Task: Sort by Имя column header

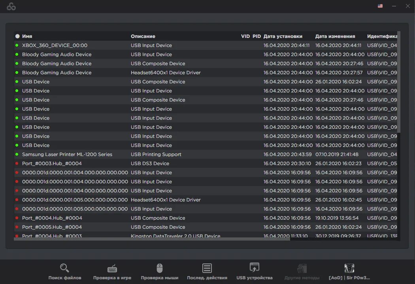Action: click(27, 36)
